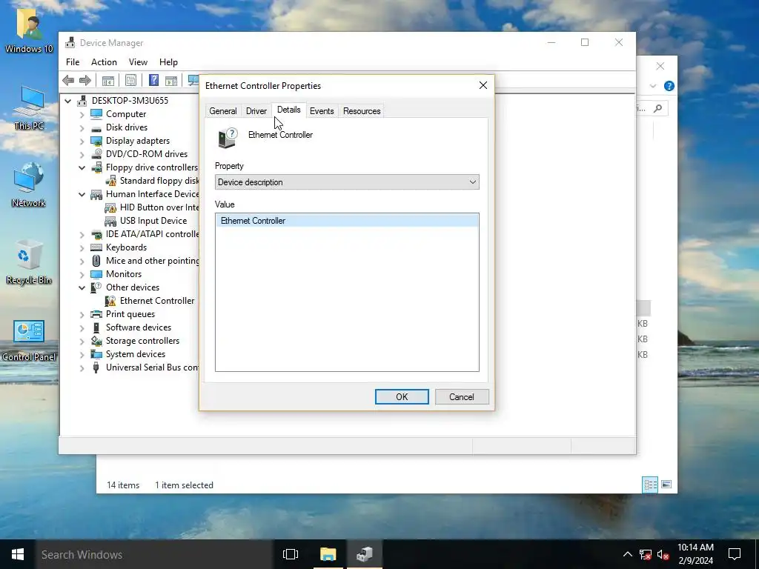The width and height of the screenshot is (759, 569).
Task: Click Show/Hide Console Tree toolbar icon
Action: click(108, 80)
